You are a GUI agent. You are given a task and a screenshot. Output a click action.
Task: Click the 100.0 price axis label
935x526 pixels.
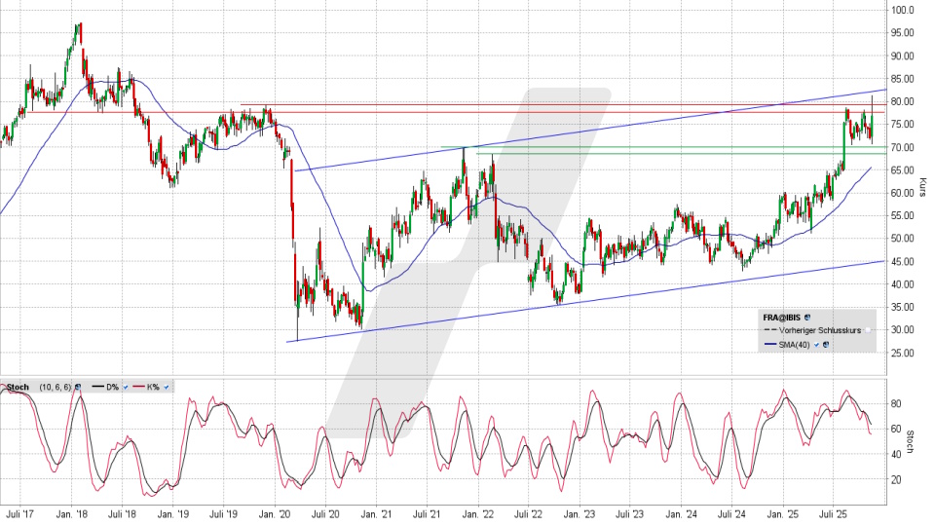point(902,10)
